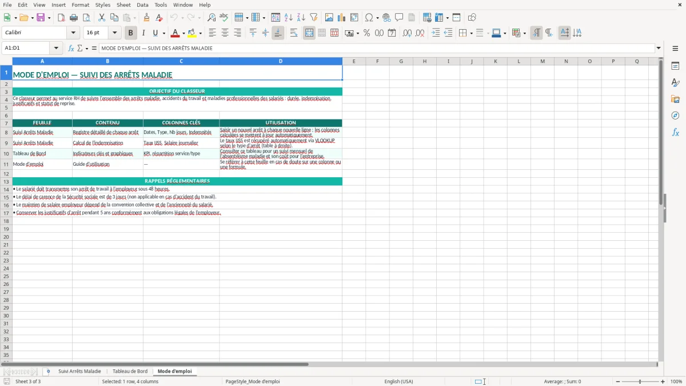This screenshot has height=386, width=686.
Task: Click the Print icon
Action: (x=74, y=18)
